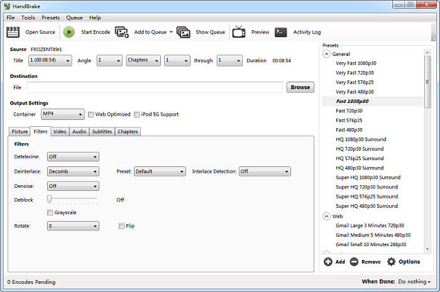
Task: Switch to the Audio tab
Action: click(79, 131)
